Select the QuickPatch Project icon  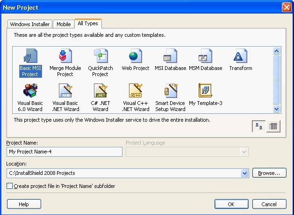100,58
